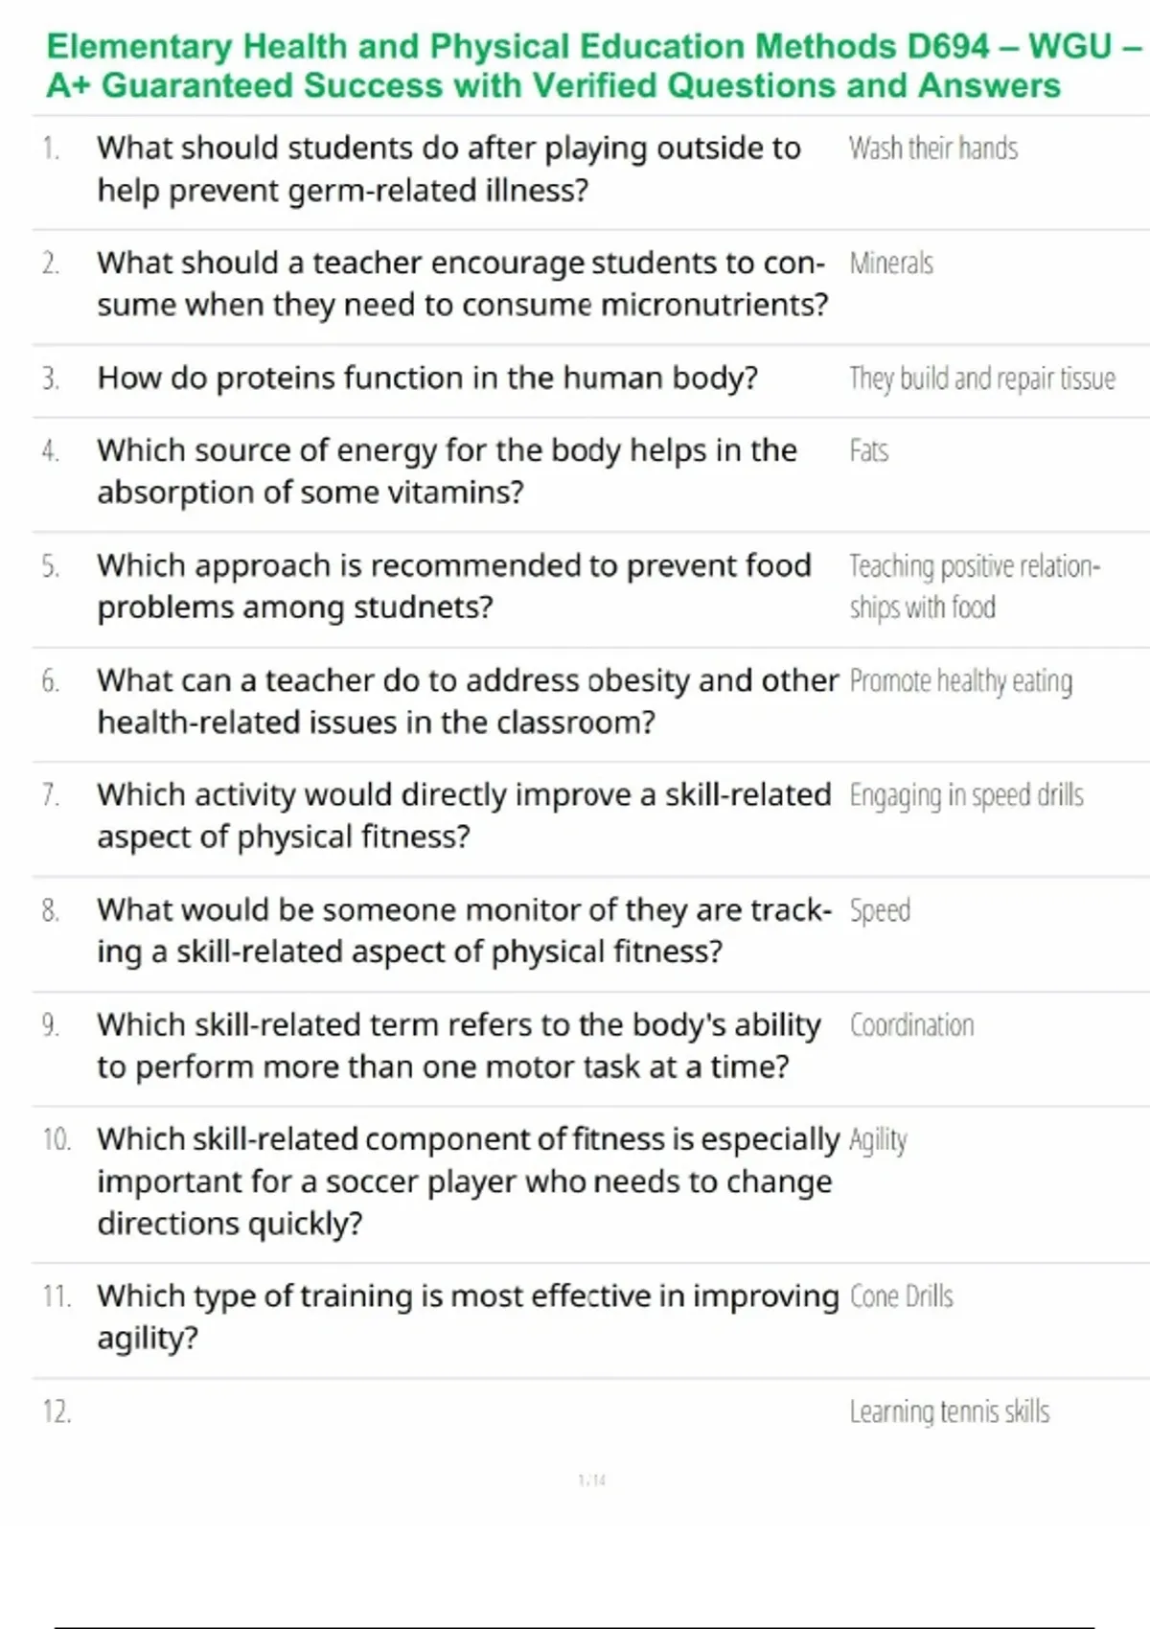Select 'They build and repair tissue' answer

981,379
